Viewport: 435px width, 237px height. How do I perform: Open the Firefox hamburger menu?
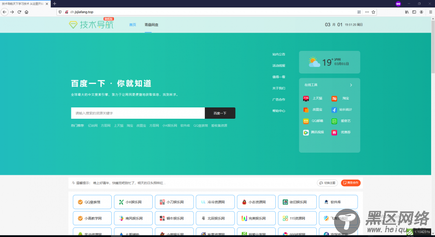point(431,12)
